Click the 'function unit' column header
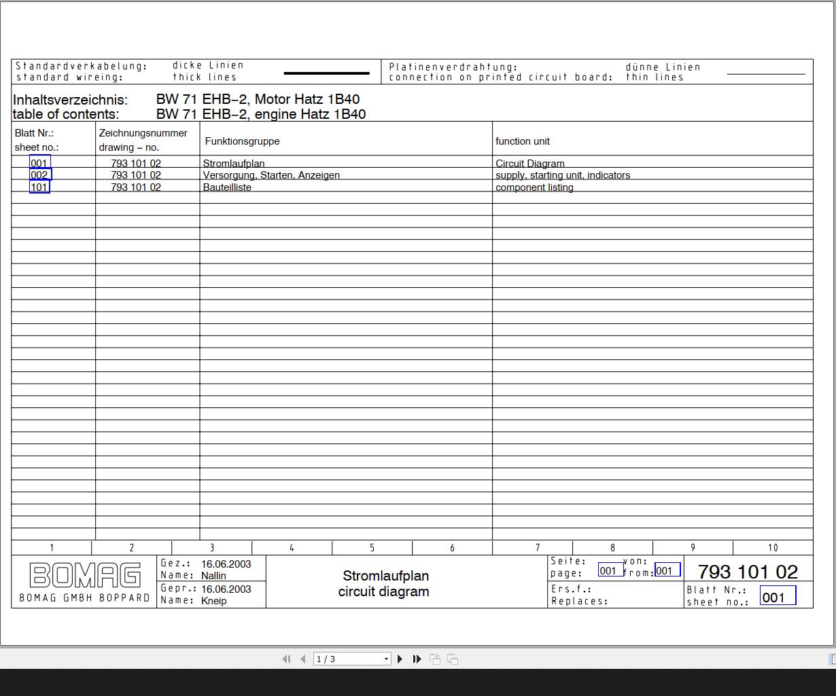Viewport: 836px width, 696px height. pyautogui.click(x=523, y=141)
